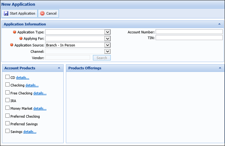
Task: Open Free Checking details link
Action: tap(40, 93)
